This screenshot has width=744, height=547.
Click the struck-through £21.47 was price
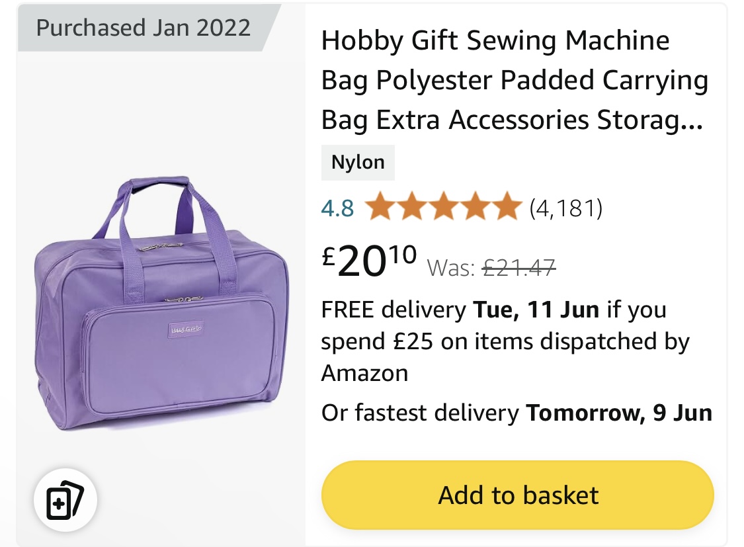pyautogui.click(x=518, y=268)
